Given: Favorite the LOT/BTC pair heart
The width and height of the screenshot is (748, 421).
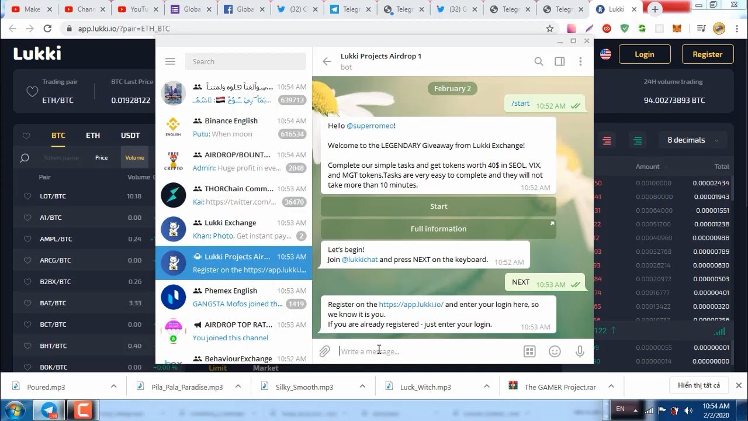Looking at the screenshot, I should [x=27, y=196].
